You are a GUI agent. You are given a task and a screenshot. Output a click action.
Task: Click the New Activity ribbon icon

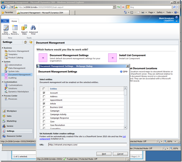tap(6, 29)
